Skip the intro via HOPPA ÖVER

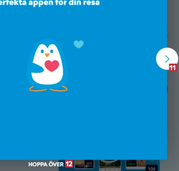[x=46, y=165]
